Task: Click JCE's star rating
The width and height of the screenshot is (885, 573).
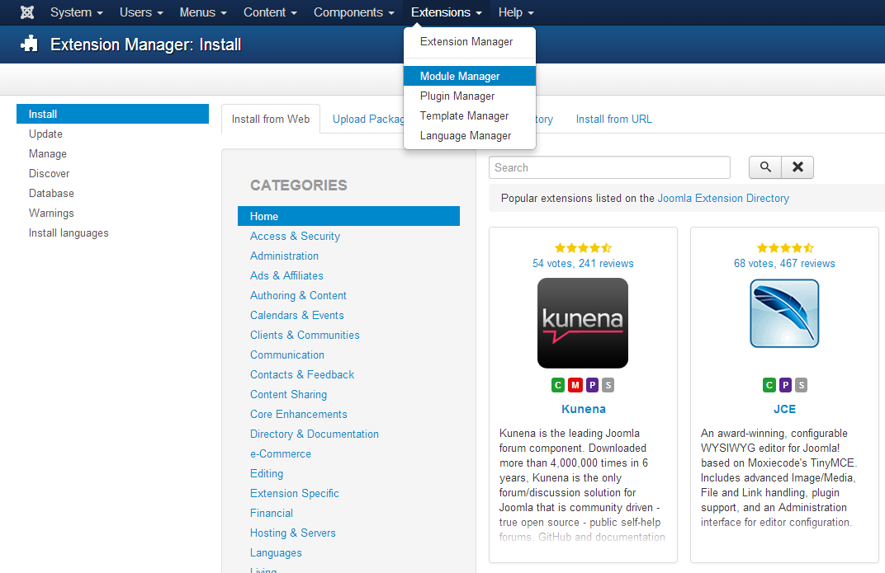Action: (784, 248)
